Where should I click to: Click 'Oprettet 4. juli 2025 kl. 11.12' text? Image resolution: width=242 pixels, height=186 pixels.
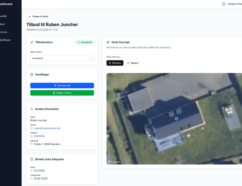pos(42,30)
